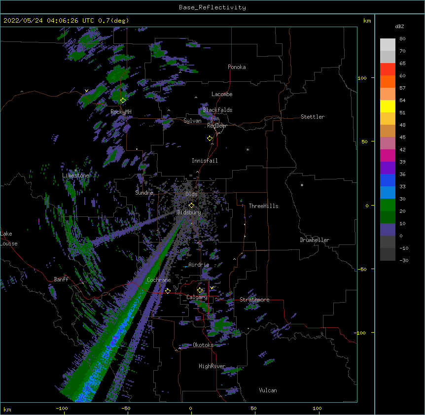The image size is (425, 415).
Task: Select the yellow V marker northwest of RockyMH
Action: 86,91
